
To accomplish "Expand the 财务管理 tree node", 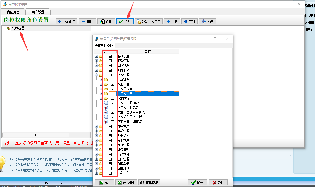I will coord(97,150).
